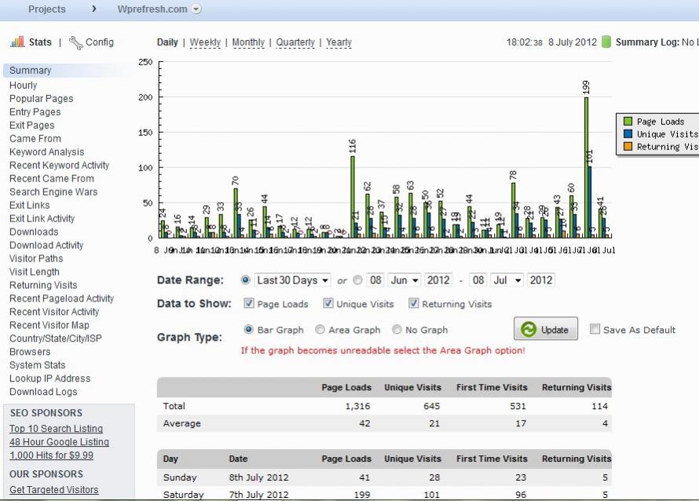The image size is (699, 501).
Task: Open the Country/State/City/ISP report
Action: click(x=56, y=338)
